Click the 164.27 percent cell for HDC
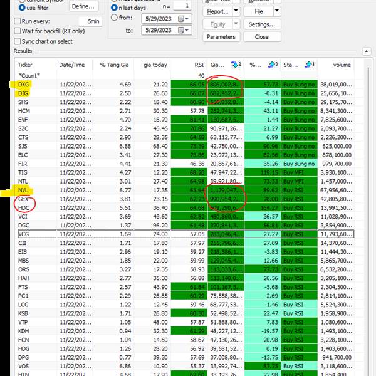The height and width of the screenshot is (376, 376). [x=263, y=207]
